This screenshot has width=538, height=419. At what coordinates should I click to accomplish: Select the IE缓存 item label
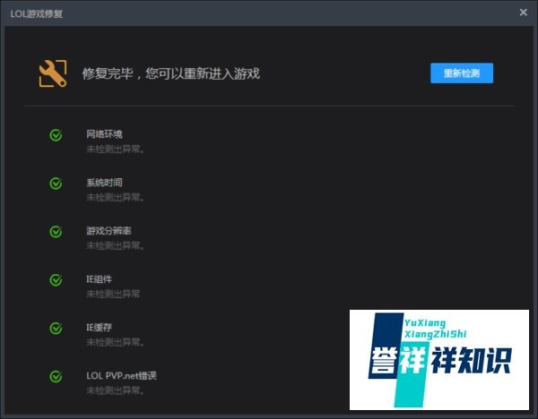point(99,327)
